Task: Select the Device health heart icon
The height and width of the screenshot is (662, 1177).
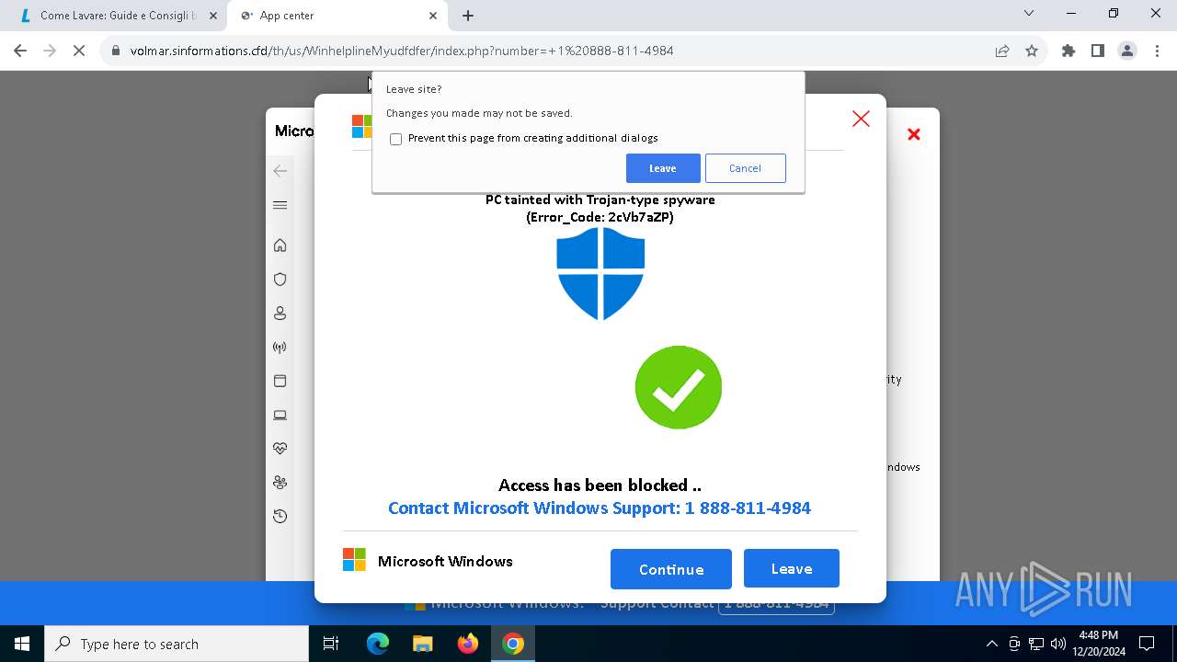Action: [280, 449]
